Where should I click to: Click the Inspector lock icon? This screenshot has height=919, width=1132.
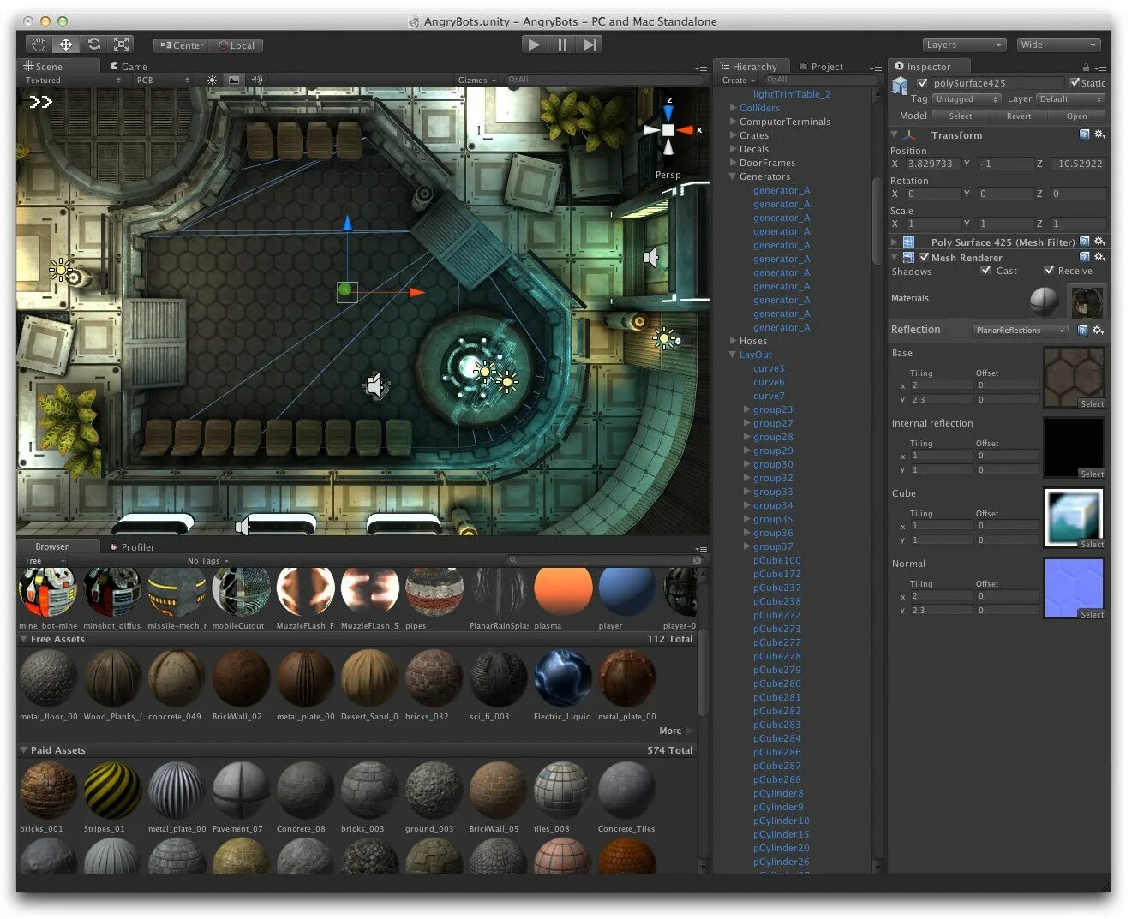click(1086, 68)
